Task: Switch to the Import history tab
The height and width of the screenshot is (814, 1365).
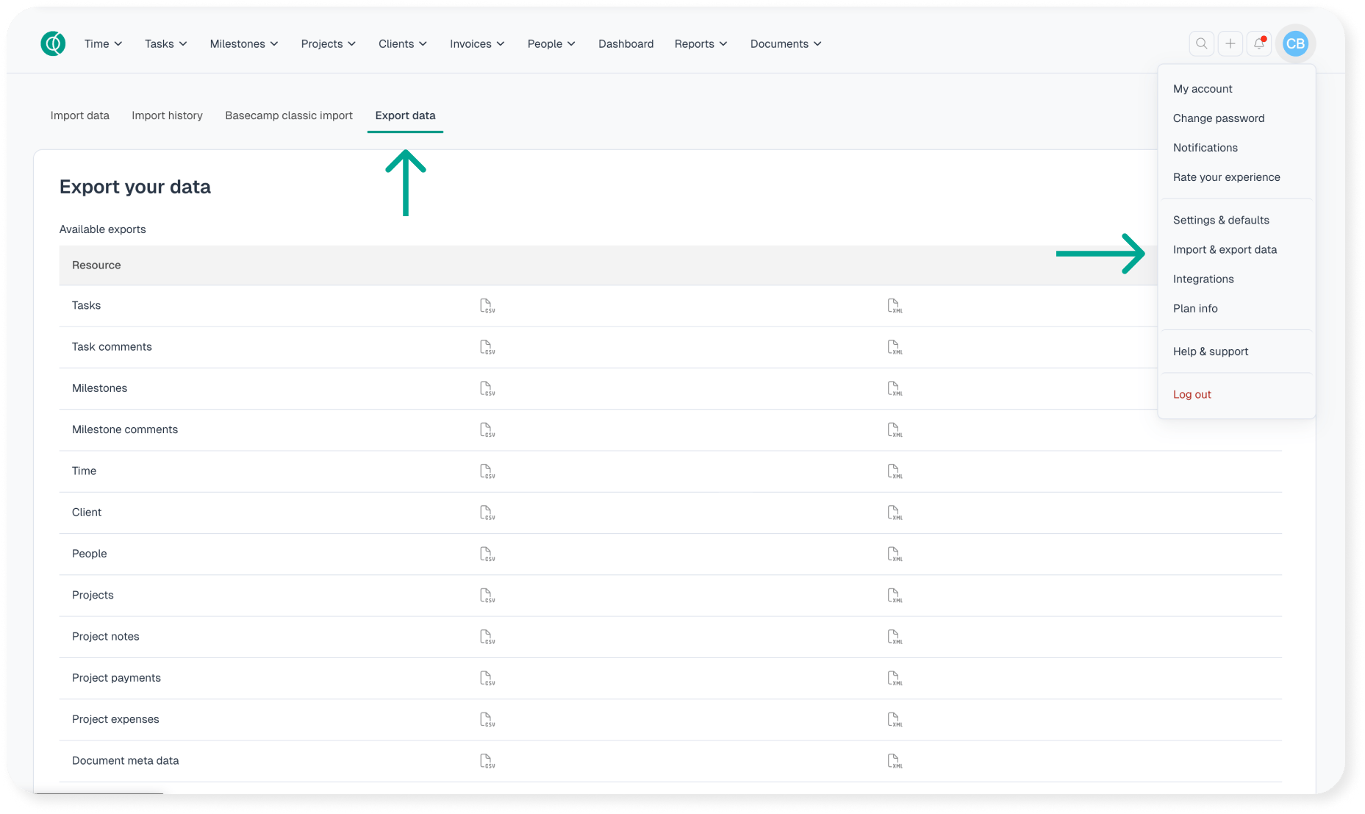Action: 167,115
